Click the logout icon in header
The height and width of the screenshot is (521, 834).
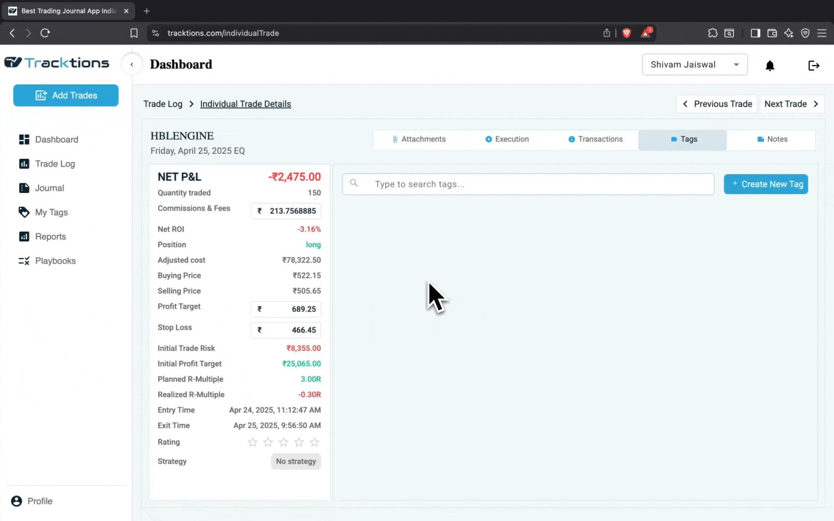[x=814, y=66]
